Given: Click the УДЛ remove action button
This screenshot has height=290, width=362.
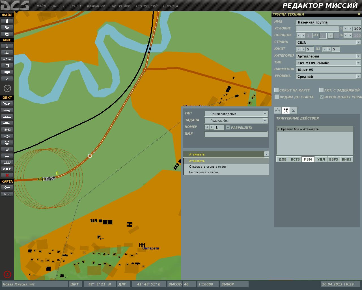Looking at the screenshot, I should pyautogui.click(x=321, y=159).
